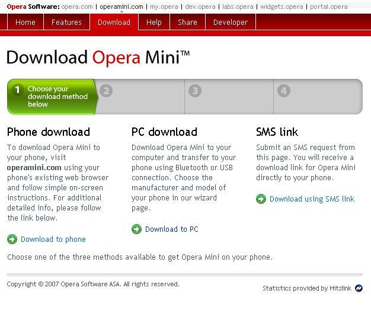Switch to the Features tab
371x316 pixels.
click(66, 22)
